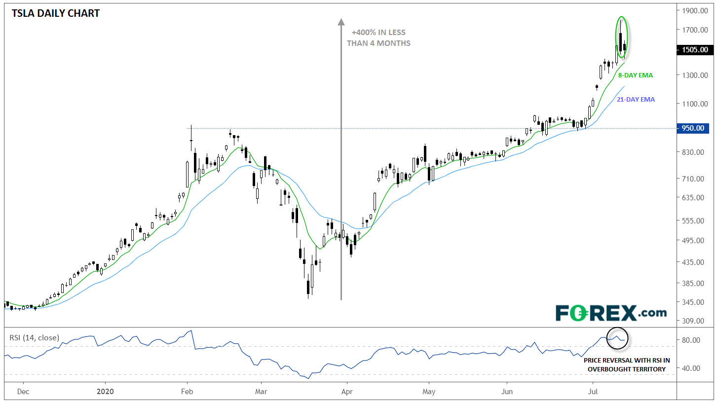Click the 1700.00 price axis value

[x=696, y=30]
